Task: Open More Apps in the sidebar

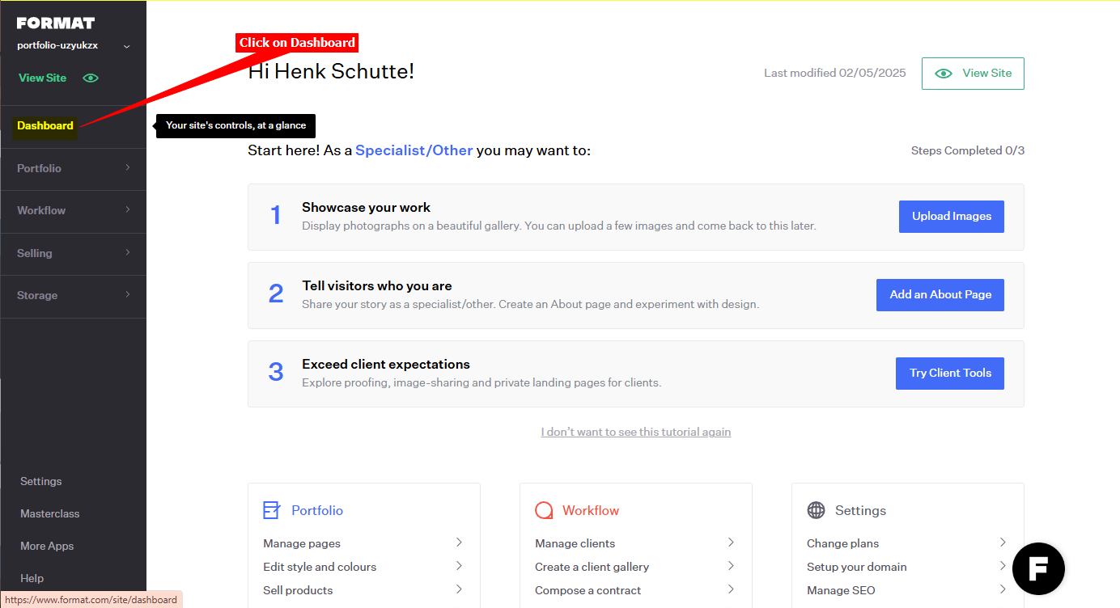Action: tap(47, 546)
